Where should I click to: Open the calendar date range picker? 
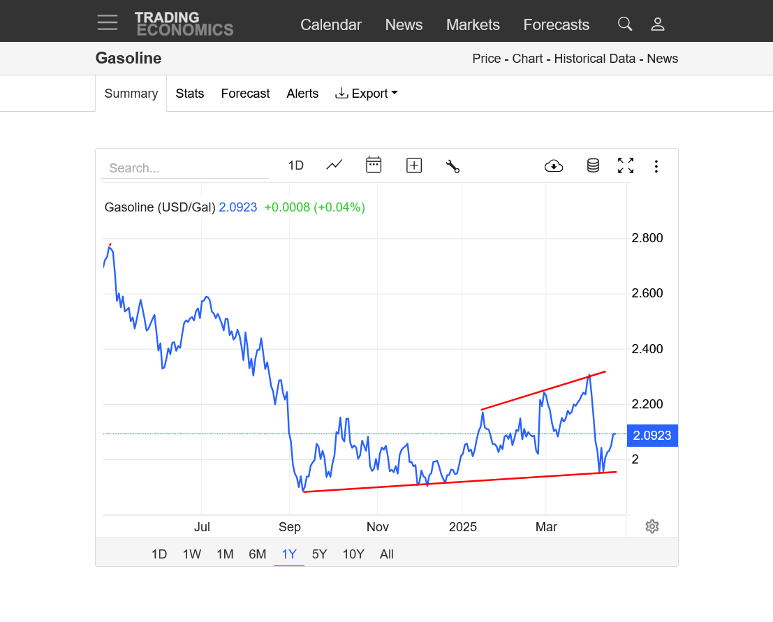click(374, 165)
